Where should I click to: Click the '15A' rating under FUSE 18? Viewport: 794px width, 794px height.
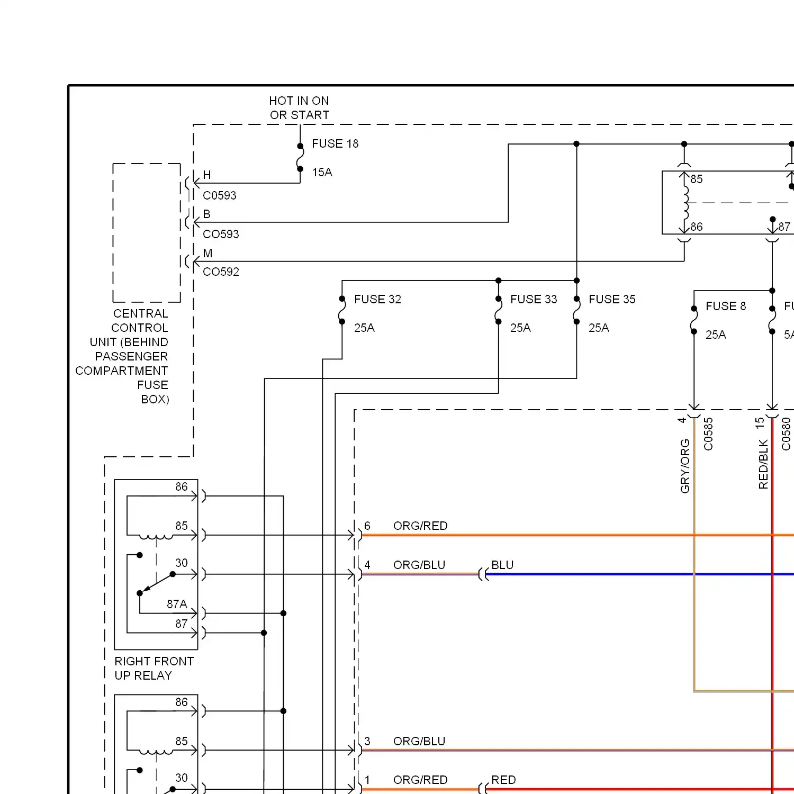[x=322, y=173]
